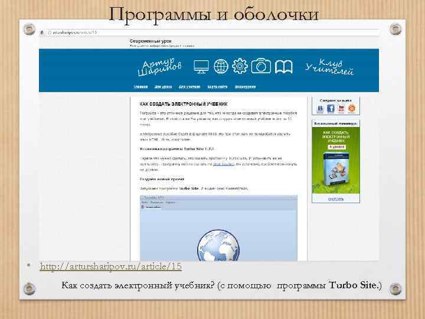Open the last navigation item, right of Карта сайта
This screenshot has width=425, height=319.
point(245,87)
